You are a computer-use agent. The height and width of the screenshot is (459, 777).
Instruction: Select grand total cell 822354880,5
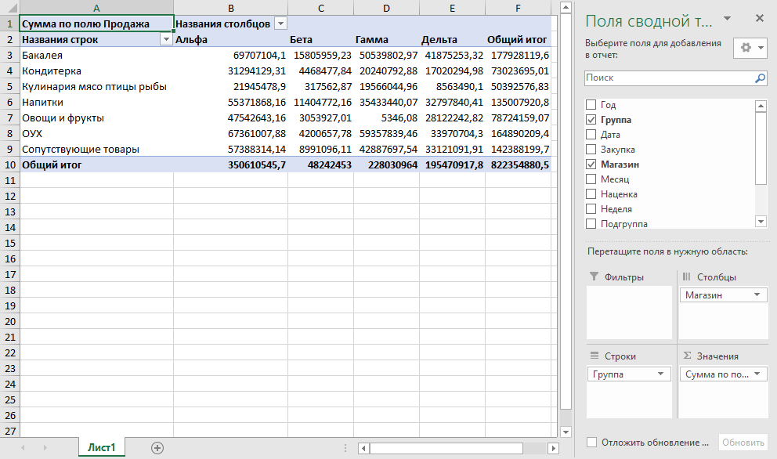click(518, 164)
